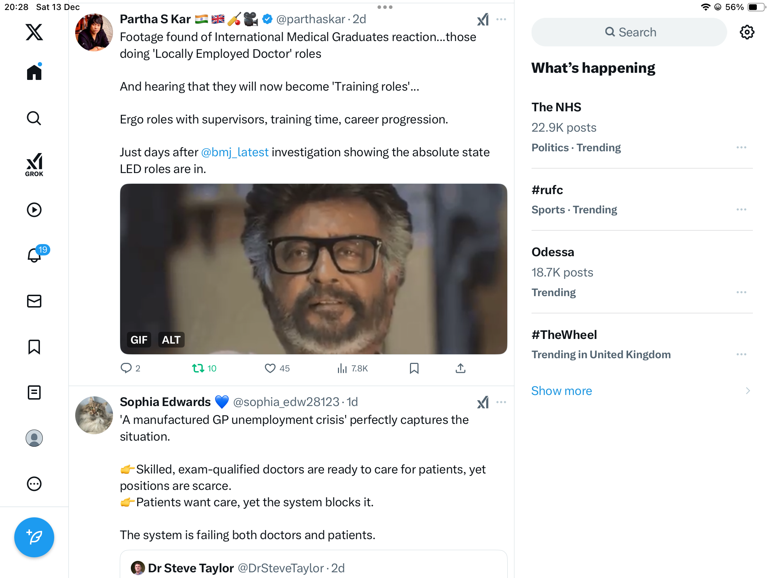The width and height of the screenshot is (770, 578).
Task: Open the #rufc trending topic
Action: pos(547,190)
